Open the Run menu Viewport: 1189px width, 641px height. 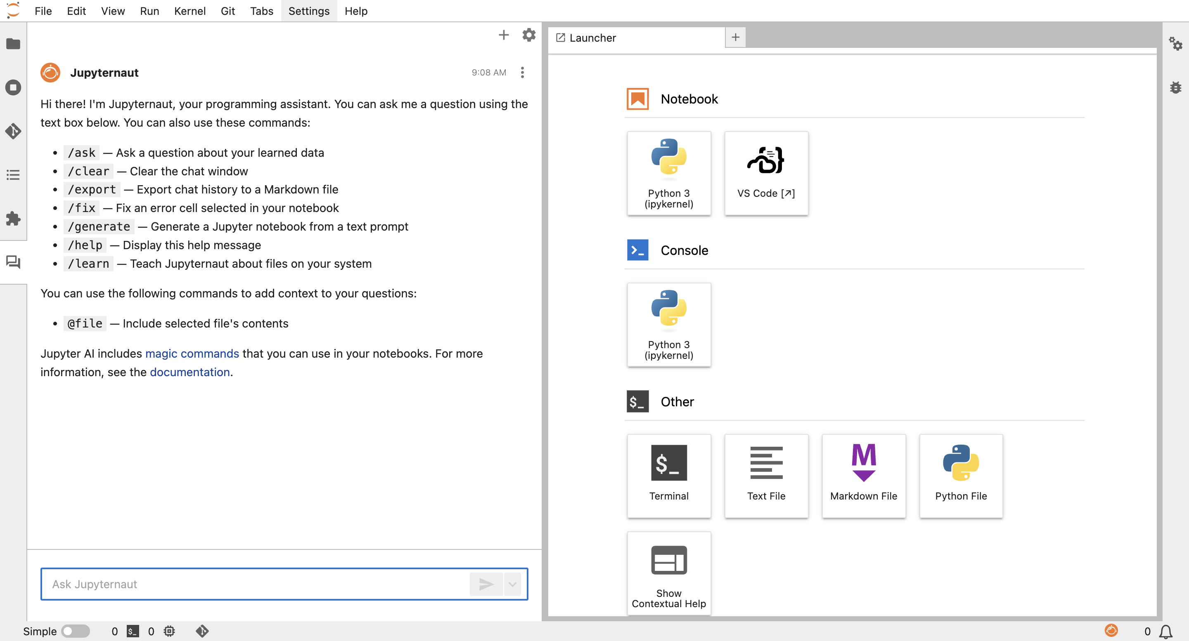coord(149,11)
